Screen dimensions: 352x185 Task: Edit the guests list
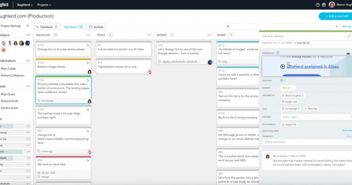click(x=28, y=86)
